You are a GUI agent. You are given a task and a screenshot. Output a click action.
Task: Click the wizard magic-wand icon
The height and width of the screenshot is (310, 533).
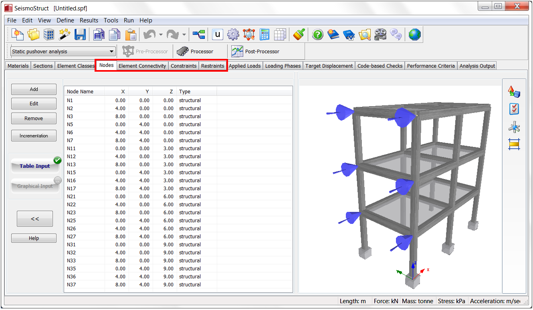pyautogui.click(x=65, y=34)
